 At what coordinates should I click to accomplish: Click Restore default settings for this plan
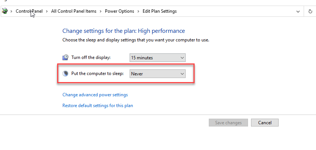97,106
